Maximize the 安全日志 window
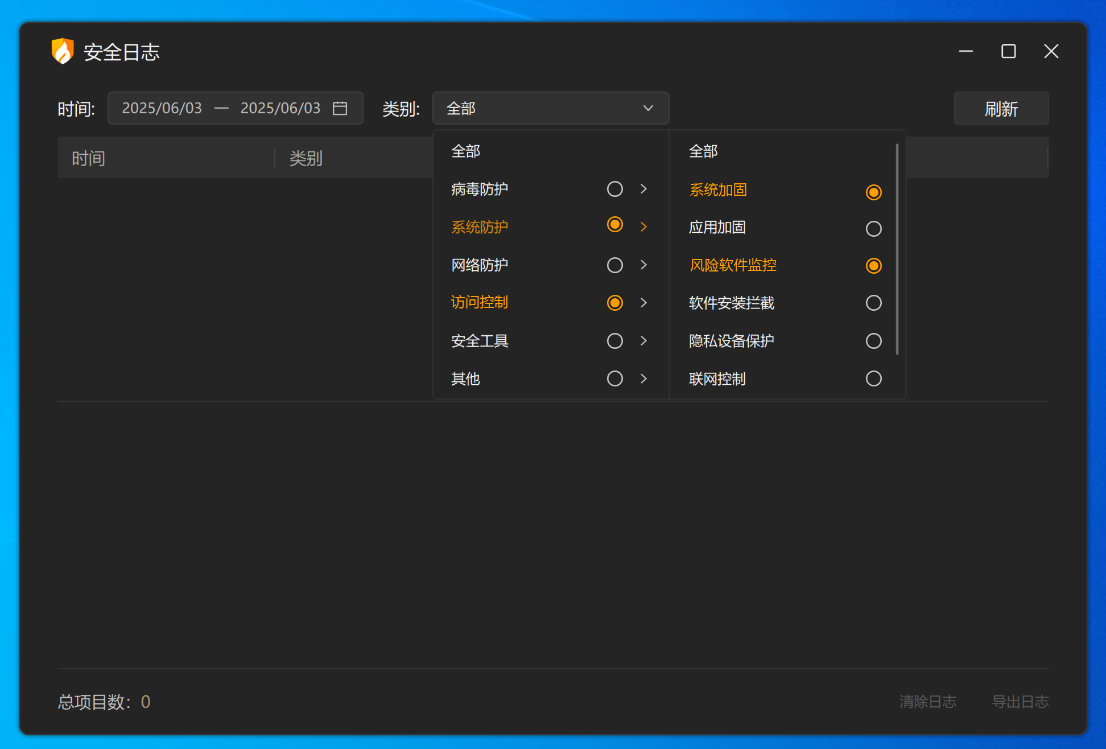 [1008, 51]
